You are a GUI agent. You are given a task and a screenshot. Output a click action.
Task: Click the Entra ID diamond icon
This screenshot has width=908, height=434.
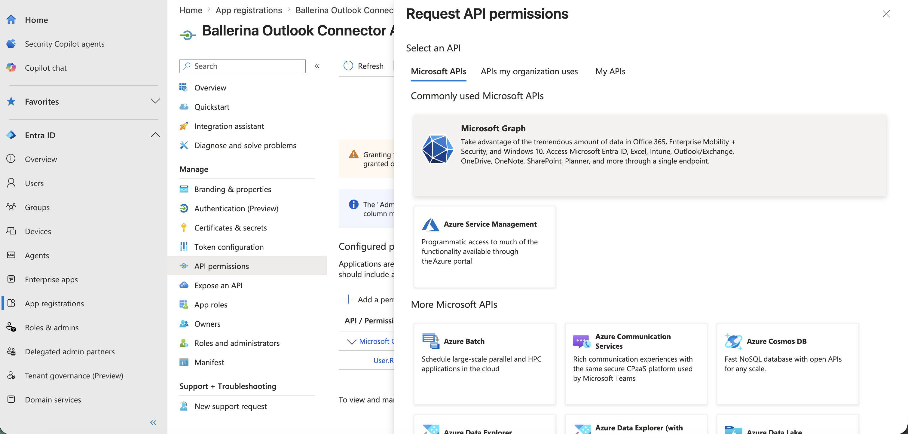(11, 135)
